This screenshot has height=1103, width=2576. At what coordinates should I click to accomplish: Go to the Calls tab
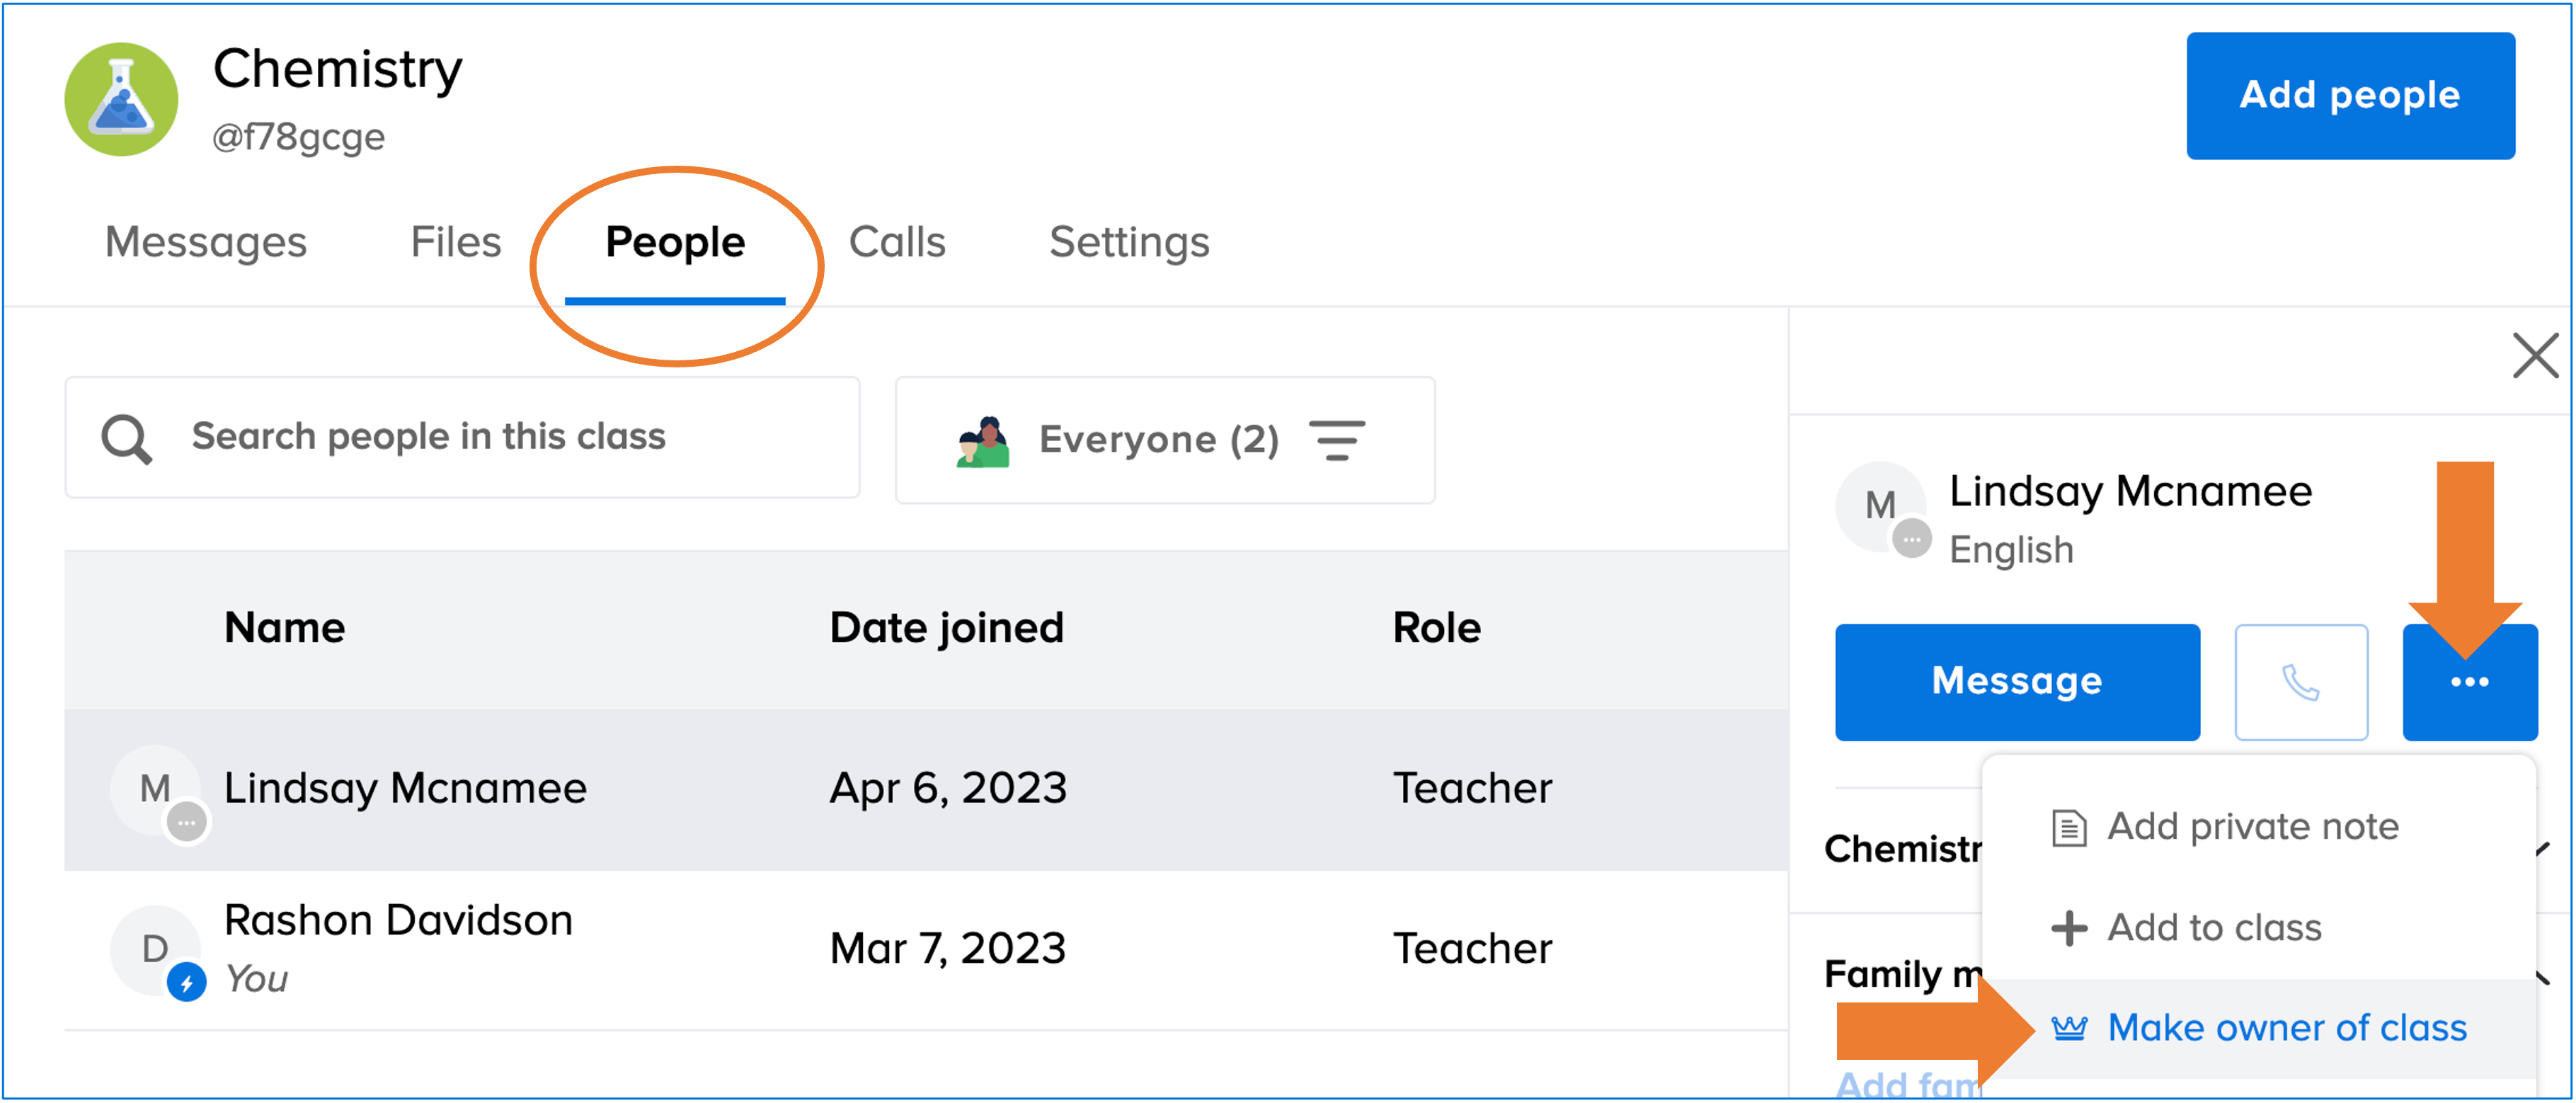897,242
